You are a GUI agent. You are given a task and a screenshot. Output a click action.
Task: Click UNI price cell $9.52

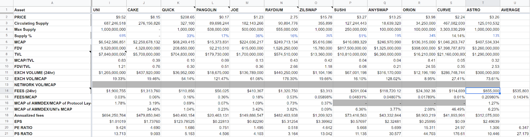tap(109, 17)
